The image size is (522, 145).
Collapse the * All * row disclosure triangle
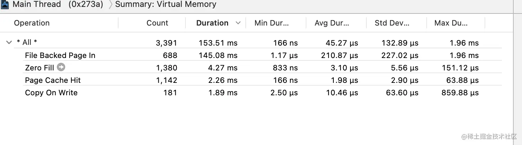(9, 42)
